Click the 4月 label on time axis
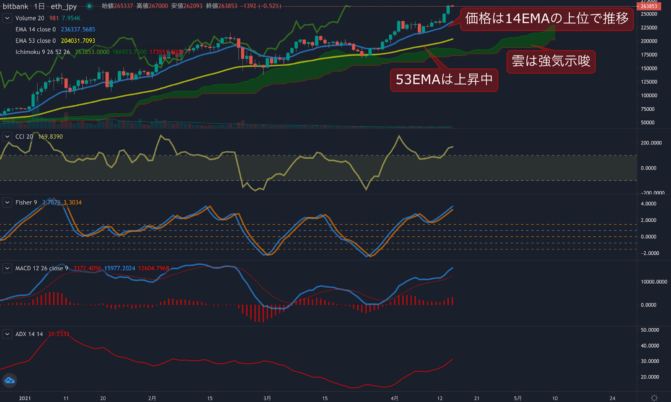Screen dimensions: 671x402 pos(394,398)
